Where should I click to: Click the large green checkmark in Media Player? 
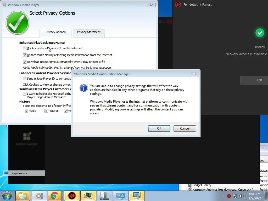(17, 23)
